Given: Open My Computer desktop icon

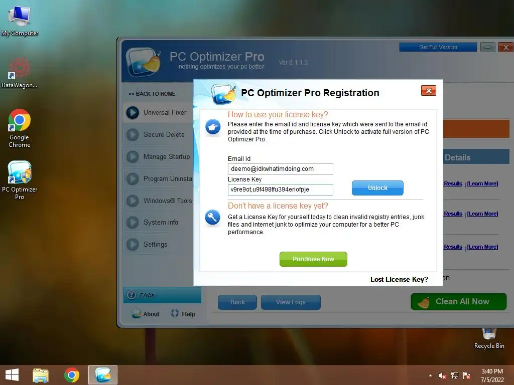Looking at the screenshot, I should [20, 21].
